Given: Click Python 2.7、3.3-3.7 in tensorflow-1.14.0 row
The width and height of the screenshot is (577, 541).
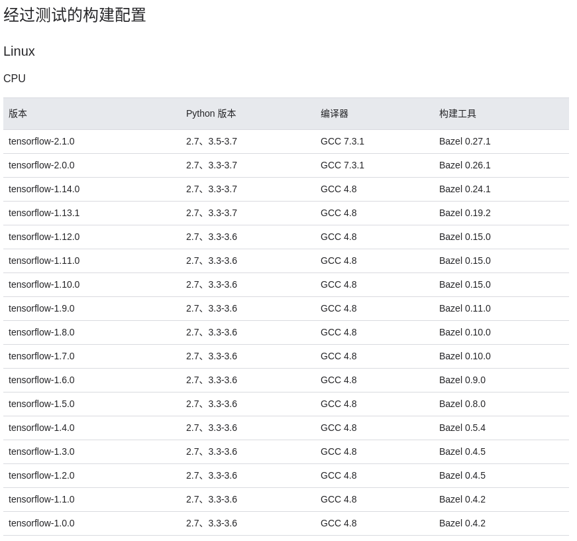Looking at the screenshot, I should 211,190.
